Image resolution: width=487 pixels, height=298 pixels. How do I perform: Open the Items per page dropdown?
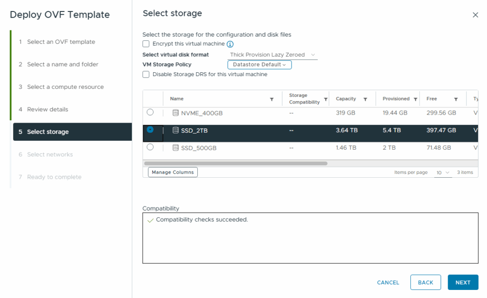(x=443, y=173)
